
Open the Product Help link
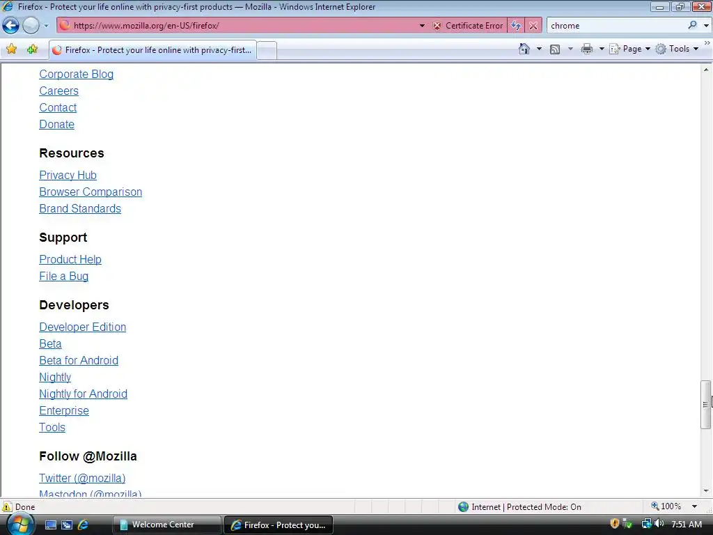coord(70,259)
